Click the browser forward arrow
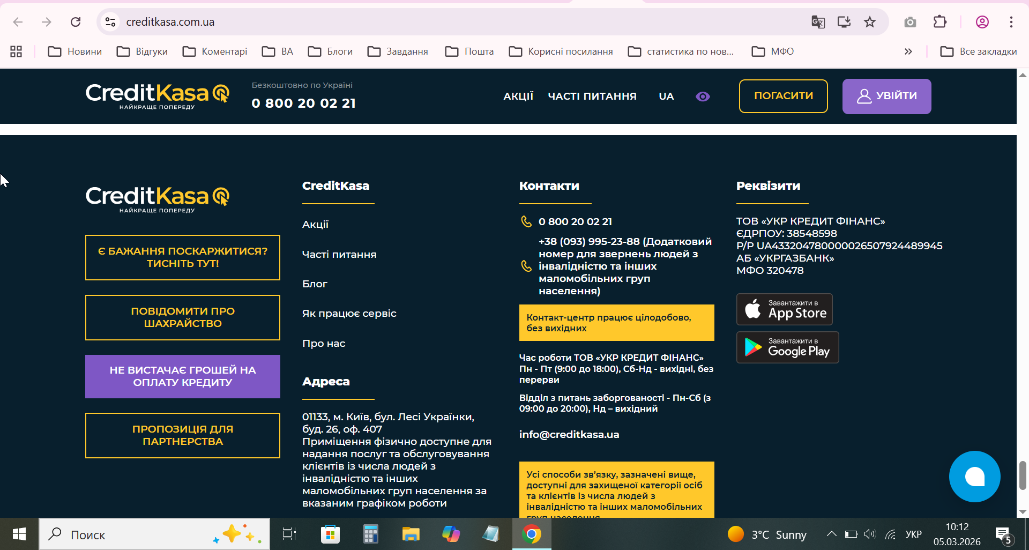This screenshot has height=550, width=1029. pos(47,22)
